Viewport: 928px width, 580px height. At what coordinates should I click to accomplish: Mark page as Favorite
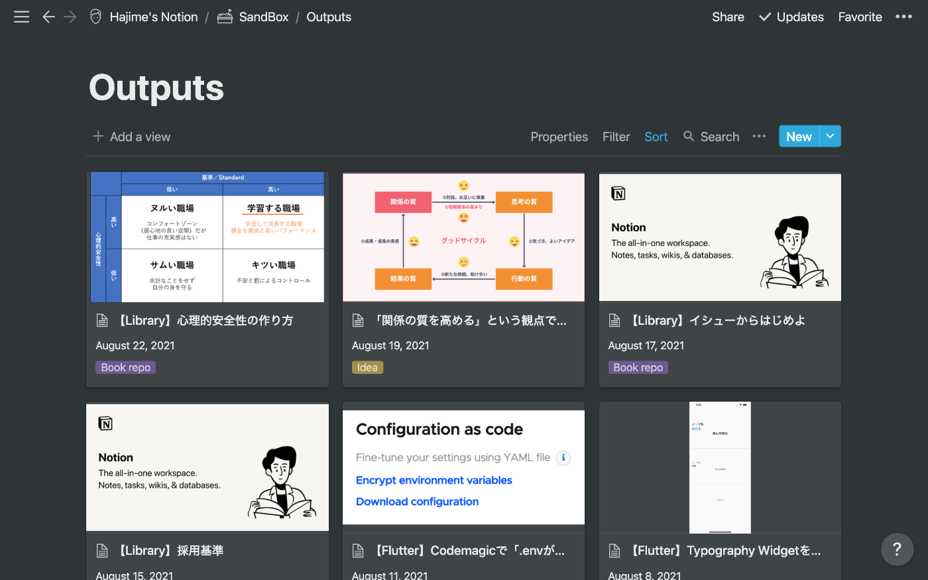click(860, 17)
